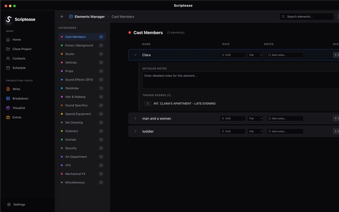The height and width of the screenshot is (212, 339).
Task: Open toddler's Flat rate dropdown
Action: (x=255, y=131)
